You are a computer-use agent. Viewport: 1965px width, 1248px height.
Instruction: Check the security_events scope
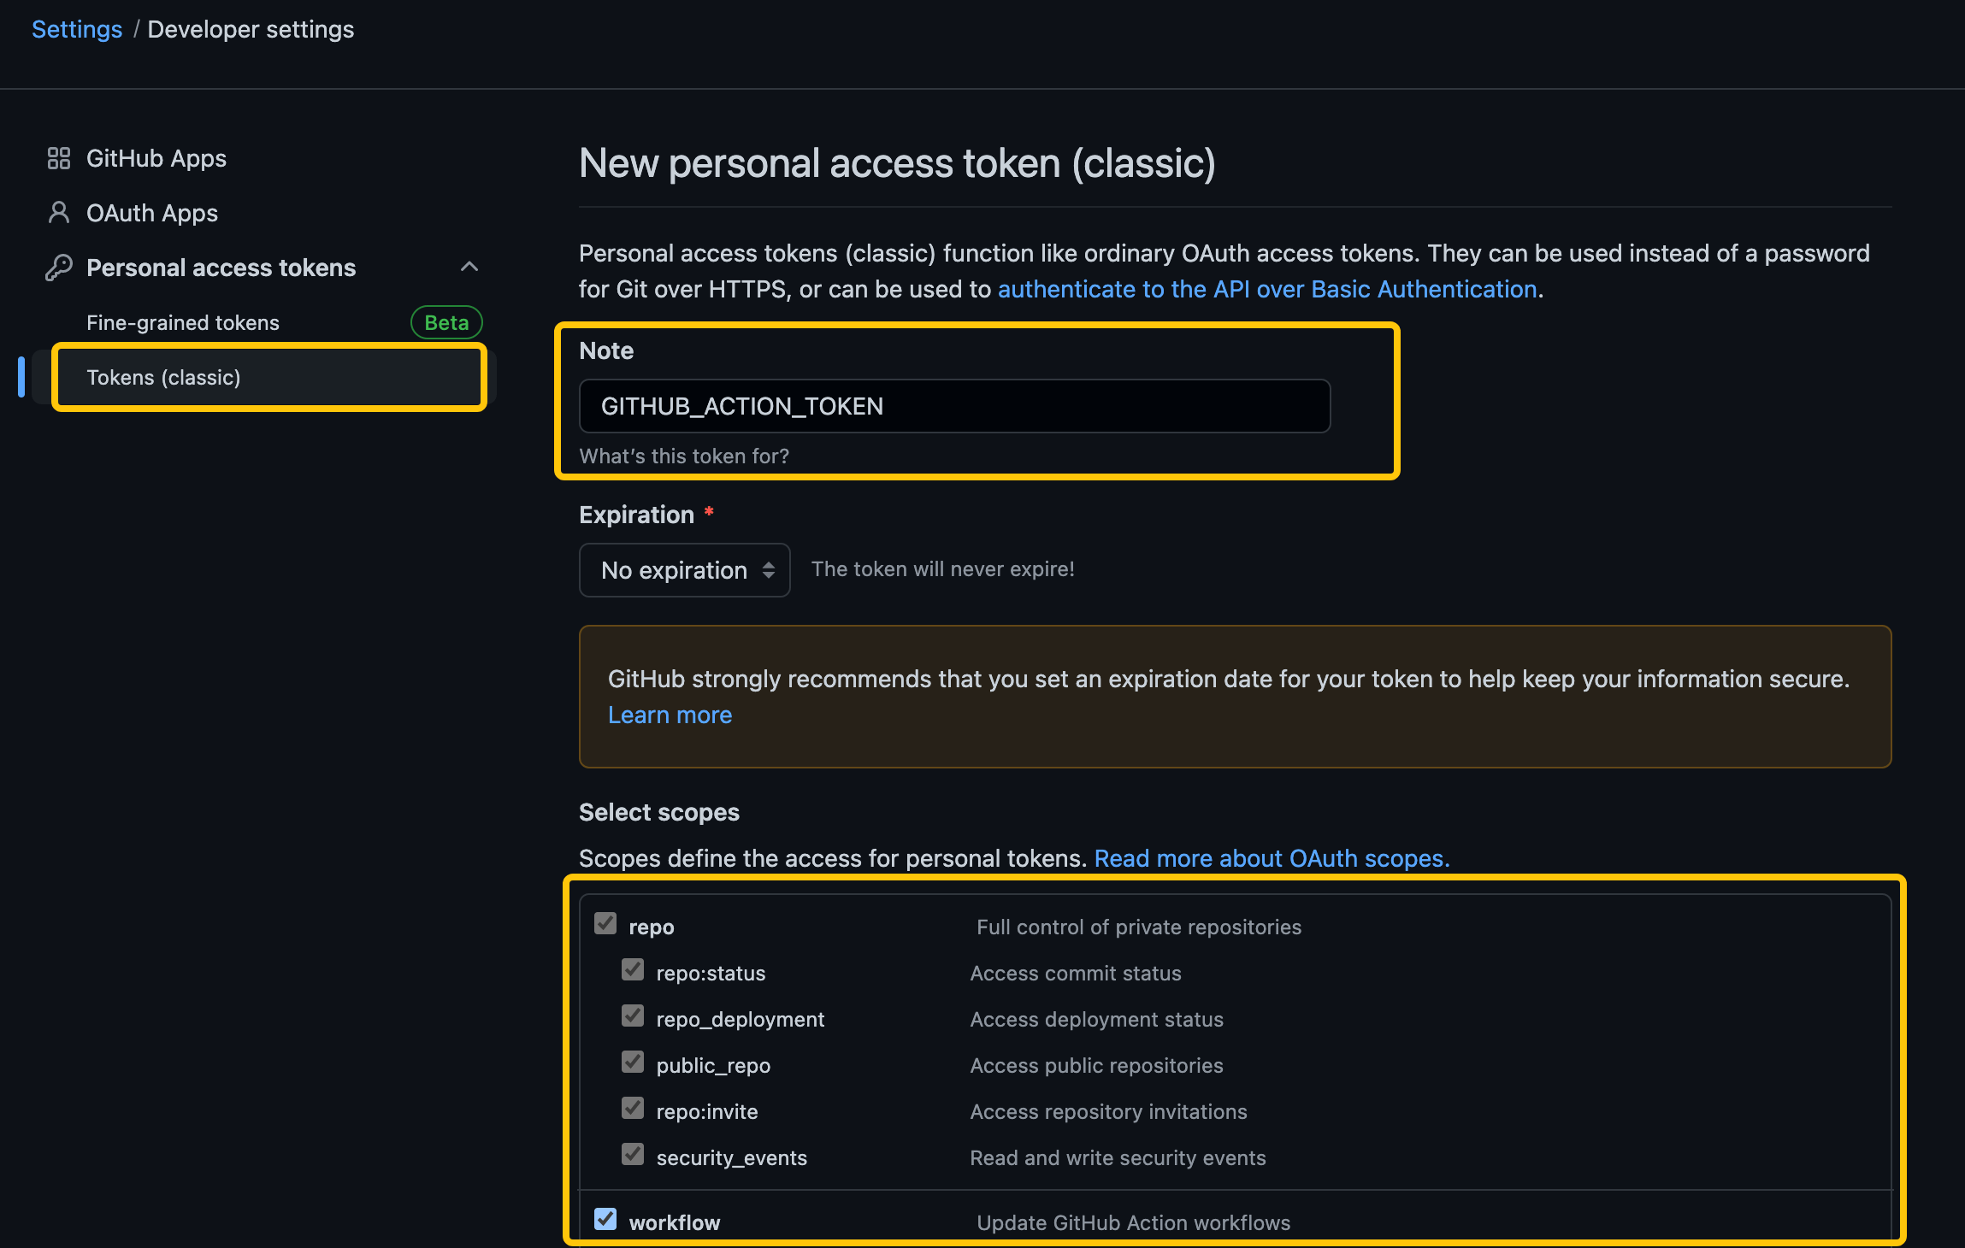pos(633,1154)
